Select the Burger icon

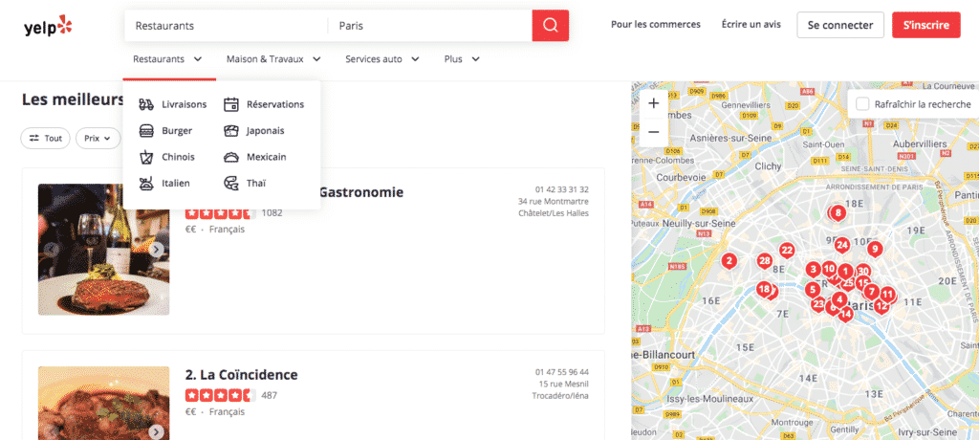pyautogui.click(x=146, y=131)
